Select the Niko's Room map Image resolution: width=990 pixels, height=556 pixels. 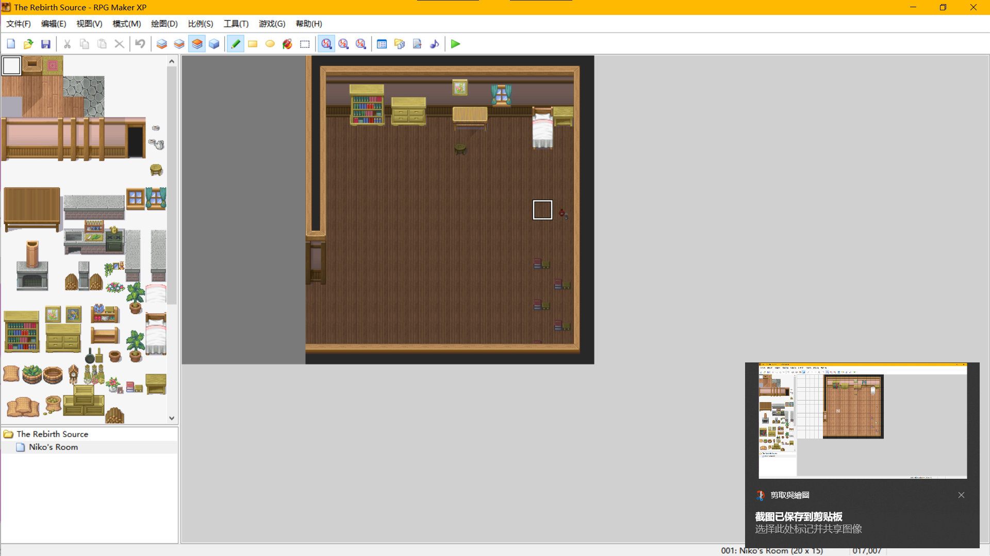point(53,447)
